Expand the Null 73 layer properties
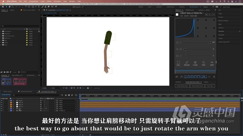 (9, 103)
